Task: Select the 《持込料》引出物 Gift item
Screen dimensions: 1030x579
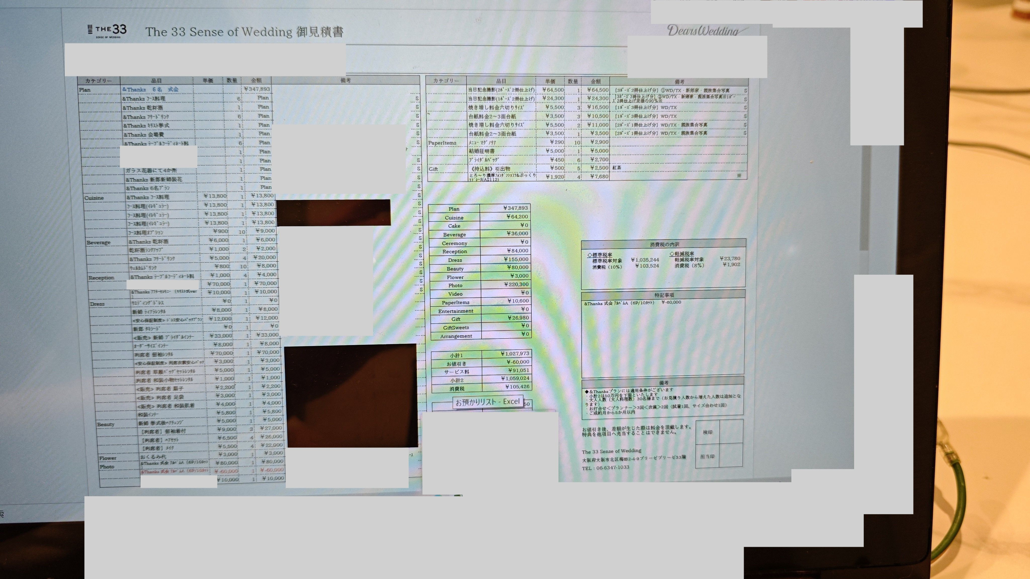Action: point(490,169)
